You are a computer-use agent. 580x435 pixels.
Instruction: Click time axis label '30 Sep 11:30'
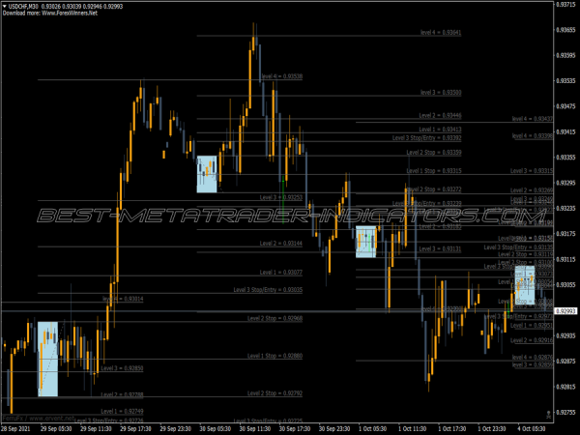(x=255, y=429)
